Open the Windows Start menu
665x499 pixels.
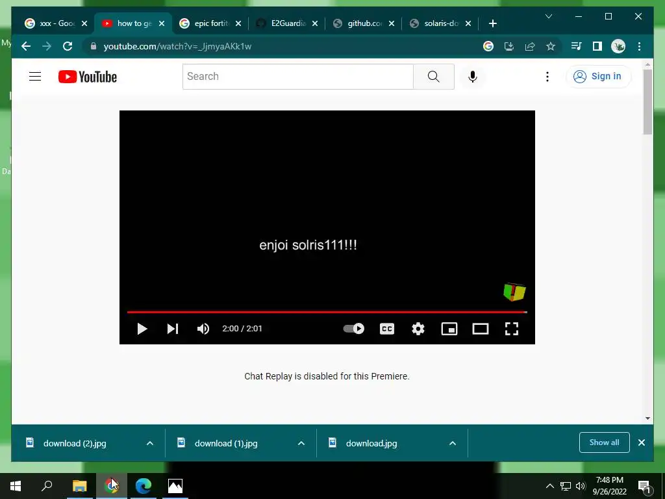pyautogui.click(x=16, y=486)
